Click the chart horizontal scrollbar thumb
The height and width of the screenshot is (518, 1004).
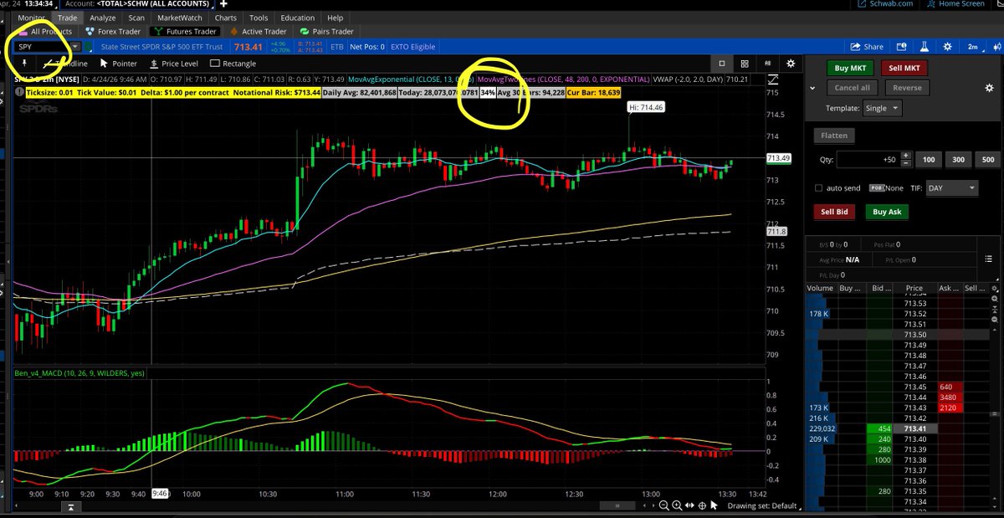tap(619, 505)
